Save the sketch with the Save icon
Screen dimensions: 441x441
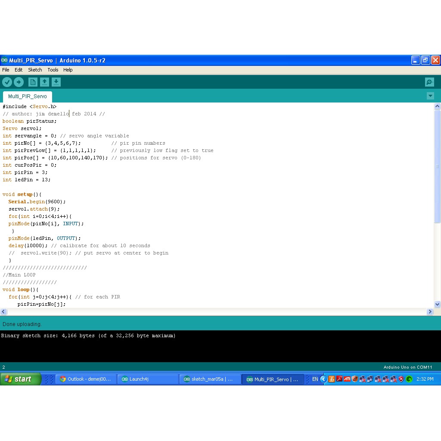[56, 82]
